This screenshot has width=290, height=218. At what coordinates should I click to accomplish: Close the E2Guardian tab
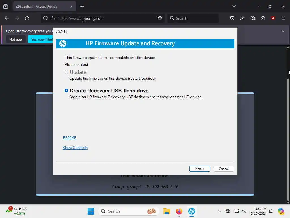pyautogui.click(x=71, y=7)
